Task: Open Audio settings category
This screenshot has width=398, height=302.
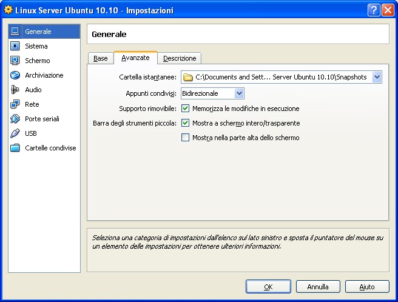Action: pyautogui.click(x=44, y=90)
